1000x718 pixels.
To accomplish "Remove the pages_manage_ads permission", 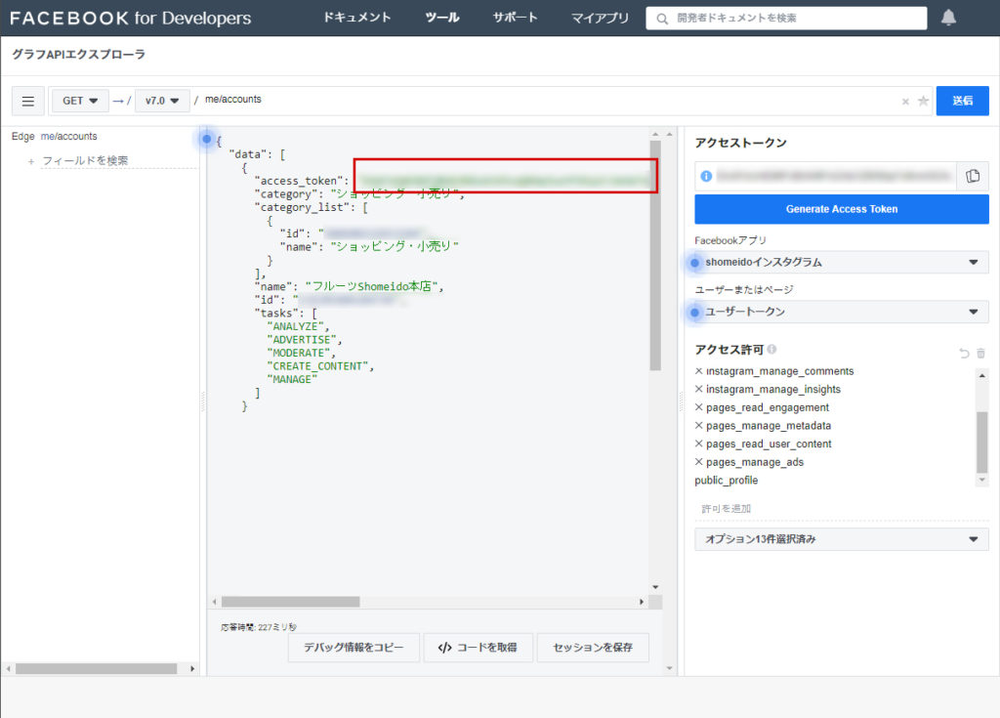I will coord(698,462).
